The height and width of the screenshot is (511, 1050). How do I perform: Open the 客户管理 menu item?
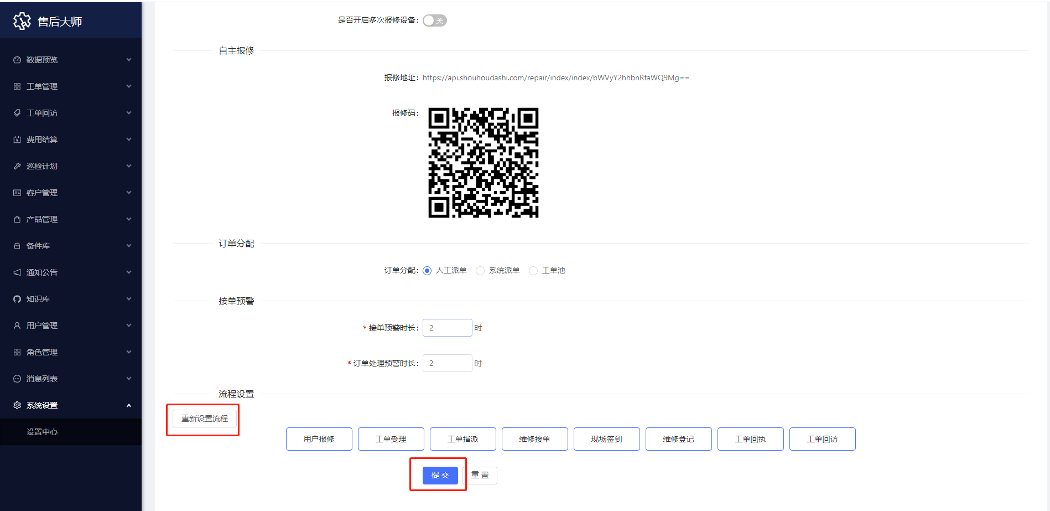pyautogui.click(x=42, y=193)
